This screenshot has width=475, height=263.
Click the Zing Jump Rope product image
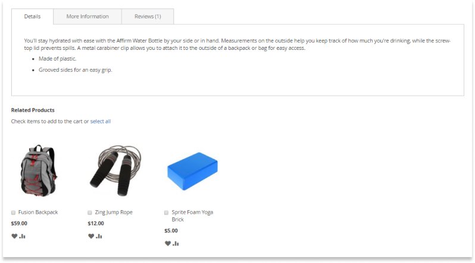(115, 170)
